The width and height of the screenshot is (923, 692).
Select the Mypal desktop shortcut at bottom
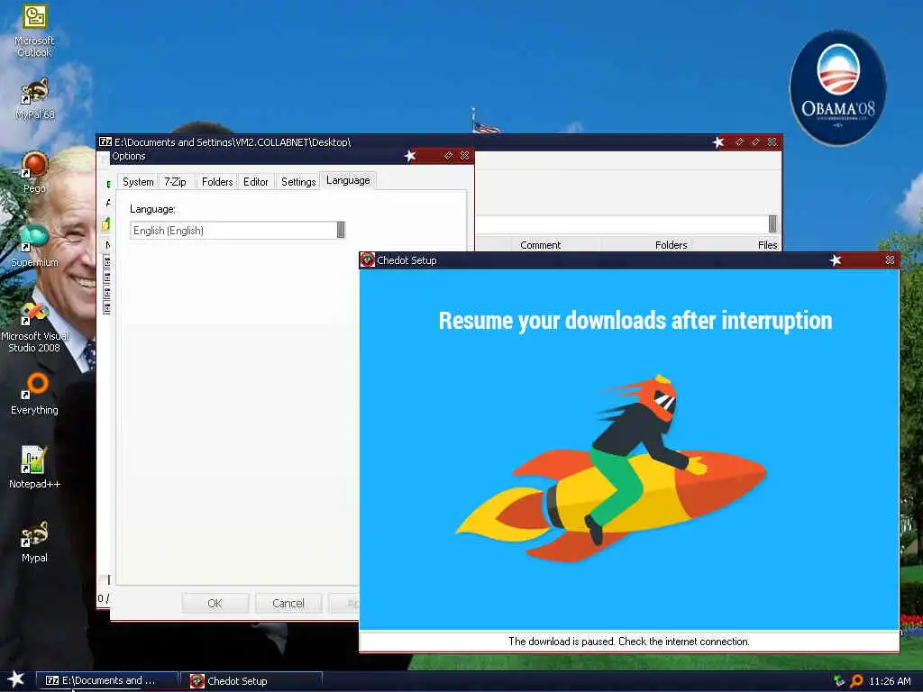click(x=34, y=542)
